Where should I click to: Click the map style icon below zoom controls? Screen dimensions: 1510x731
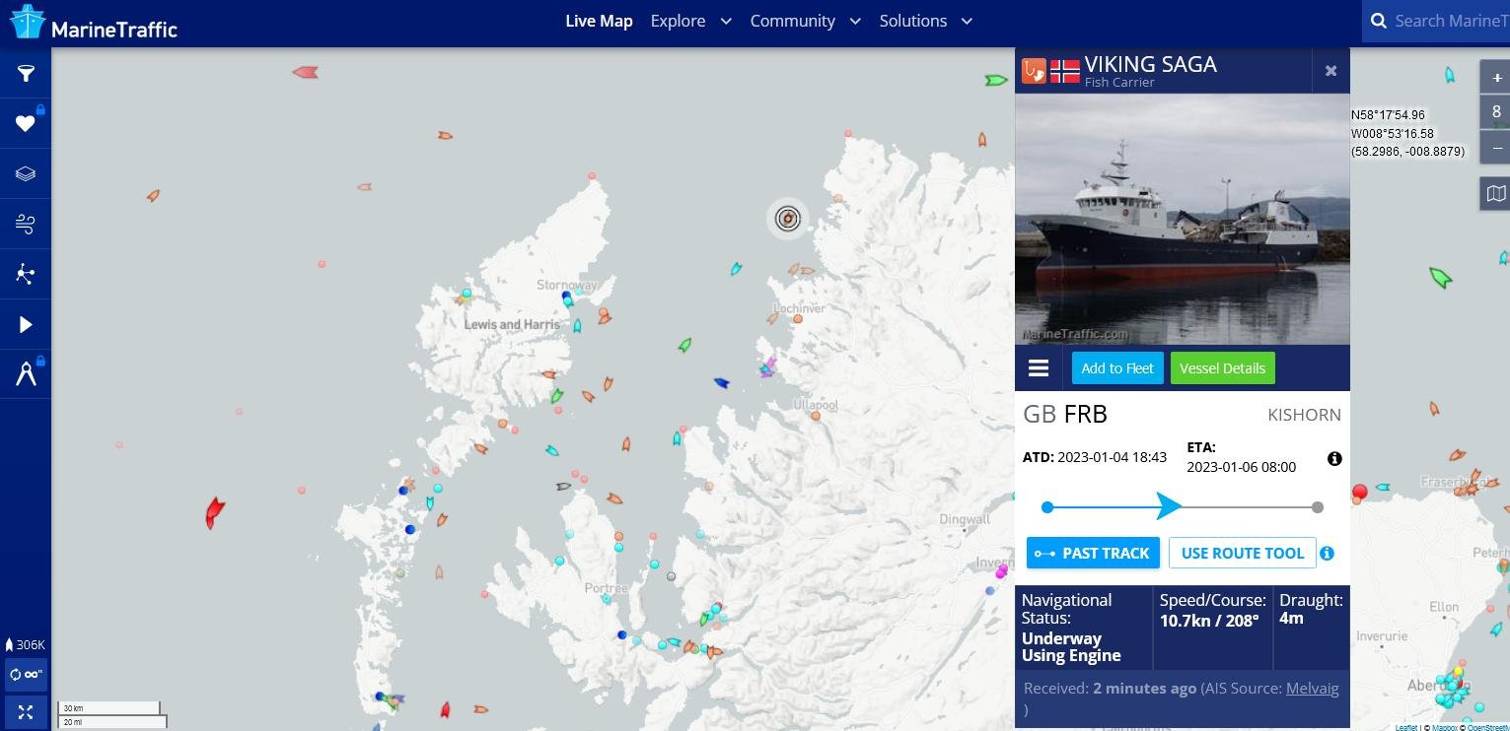coord(1495,193)
